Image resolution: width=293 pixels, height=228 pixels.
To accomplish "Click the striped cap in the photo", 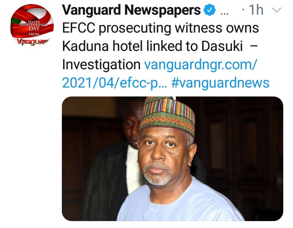I will pyautogui.click(x=167, y=116).
